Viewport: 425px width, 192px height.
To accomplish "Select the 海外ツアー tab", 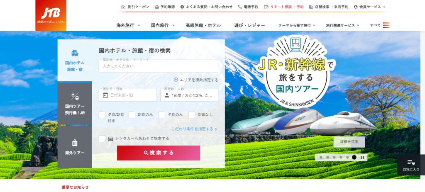I will pos(75,147).
